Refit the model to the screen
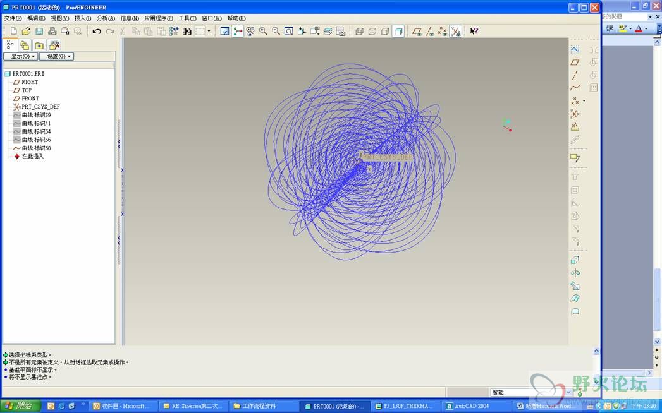Screen dimensions: 662x413 (x=289, y=31)
